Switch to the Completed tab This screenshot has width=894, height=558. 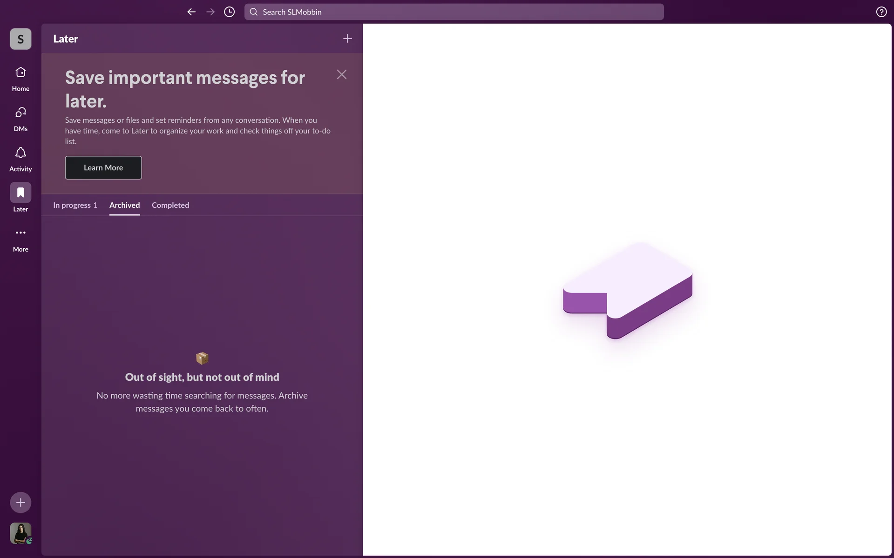pyautogui.click(x=170, y=205)
